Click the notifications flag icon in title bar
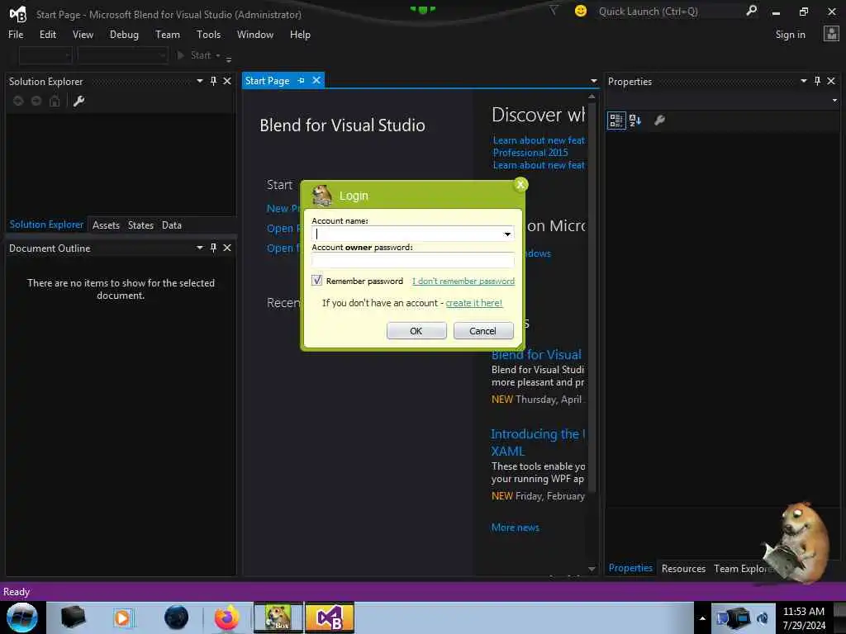 554,10
